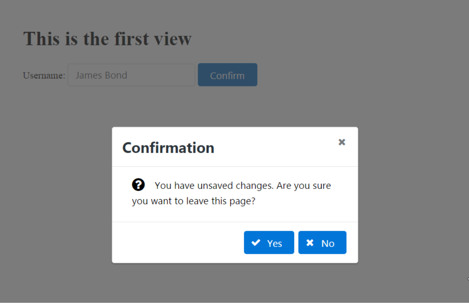The width and height of the screenshot is (469, 303).
Task: Click the dimmed overlay below the dialog
Action: 234,282
